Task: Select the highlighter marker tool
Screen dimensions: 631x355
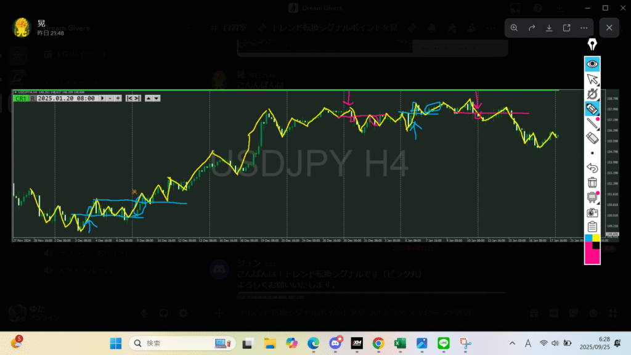Action: [x=592, y=108]
